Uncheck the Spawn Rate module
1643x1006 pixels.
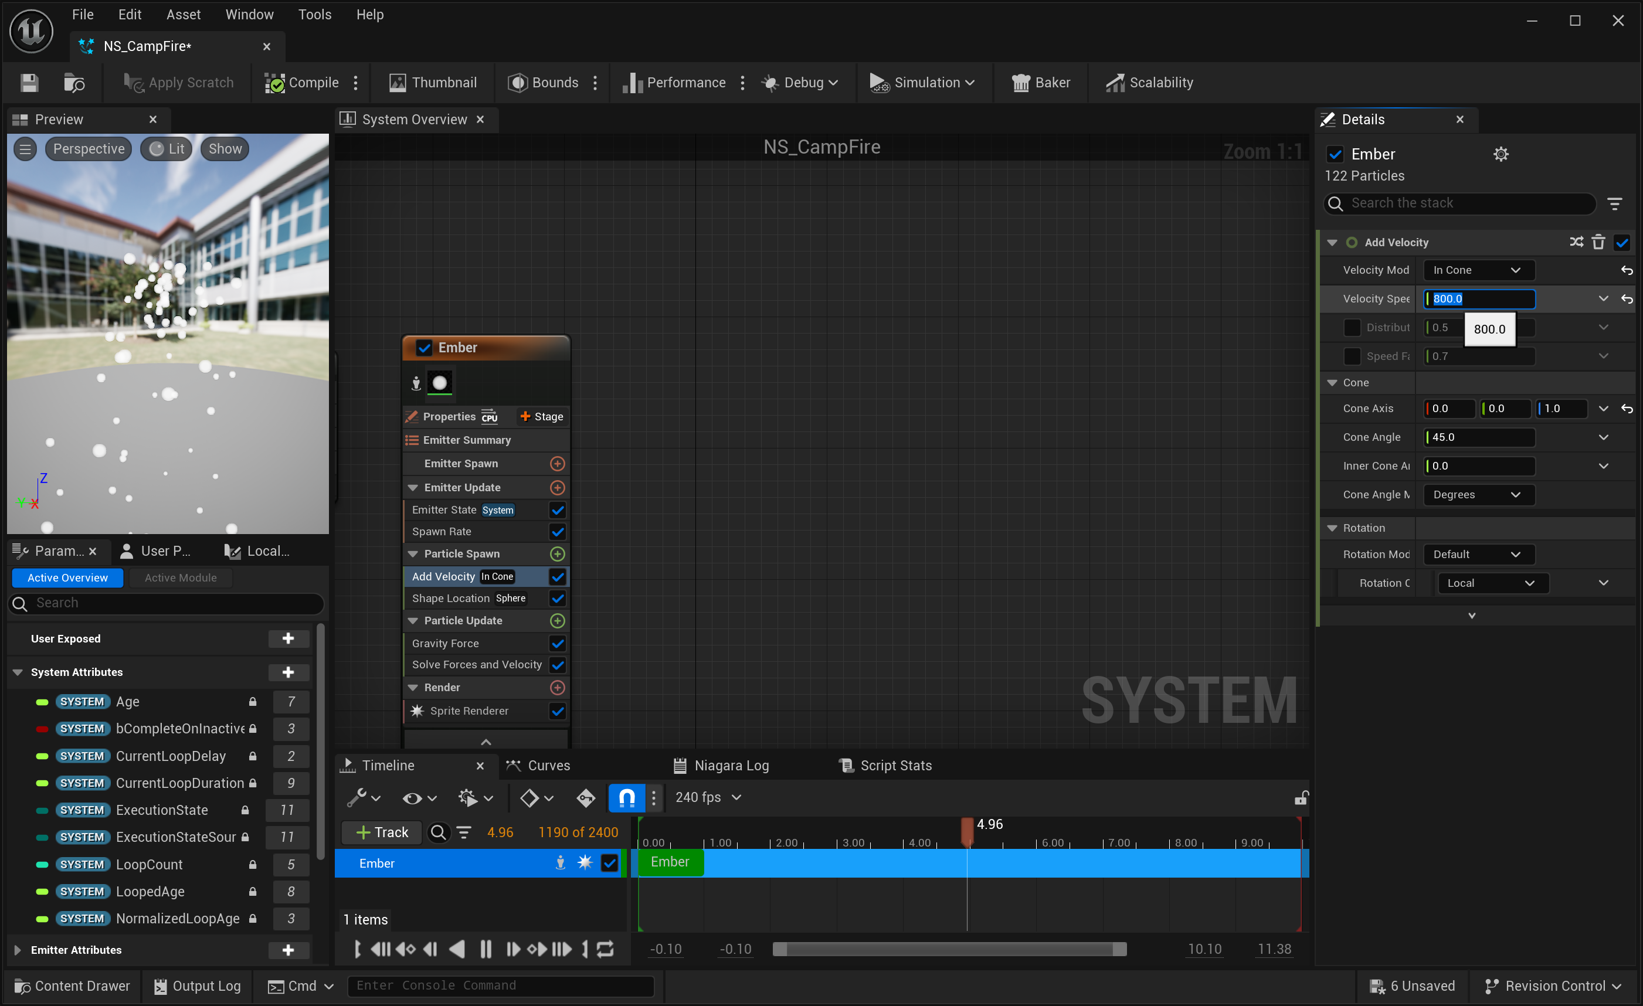558,531
